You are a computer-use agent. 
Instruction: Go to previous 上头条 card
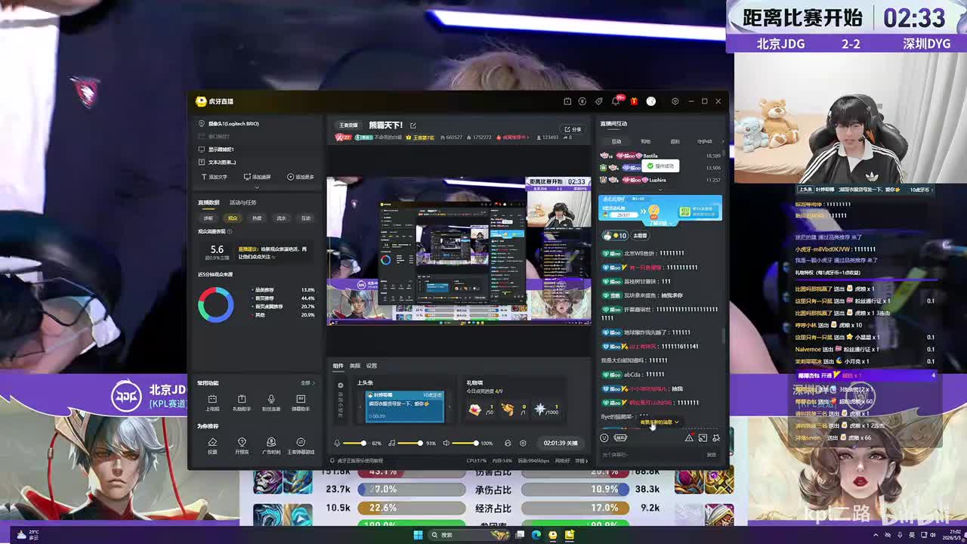pos(360,406)
